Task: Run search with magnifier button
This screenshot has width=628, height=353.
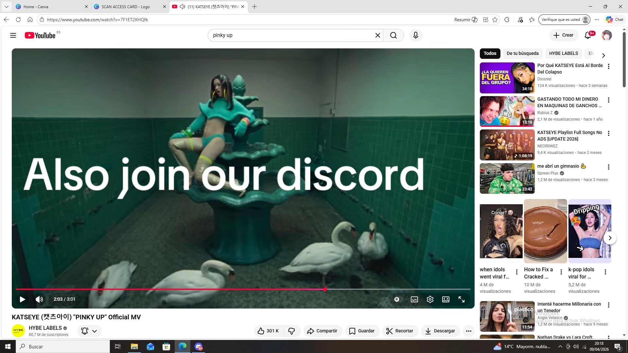Action: tap(393, 35)
